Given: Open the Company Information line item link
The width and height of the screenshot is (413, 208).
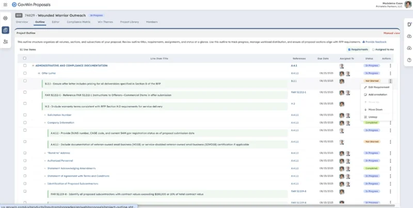Looking at the screenshot, I should click(61, 123).
